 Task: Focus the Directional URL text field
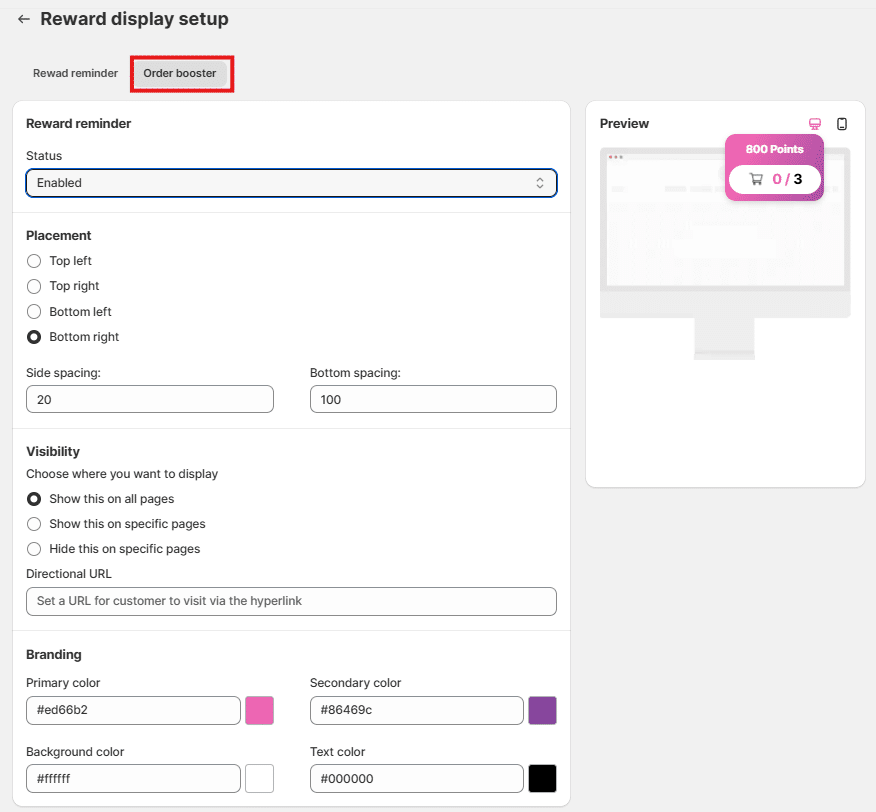click(x=291, y=601)
